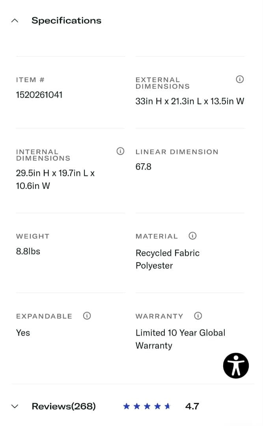The width and height of the screenshot is (263, 426).
Task: Click the 4.7 rating score
Action: (x=192, y=406)
